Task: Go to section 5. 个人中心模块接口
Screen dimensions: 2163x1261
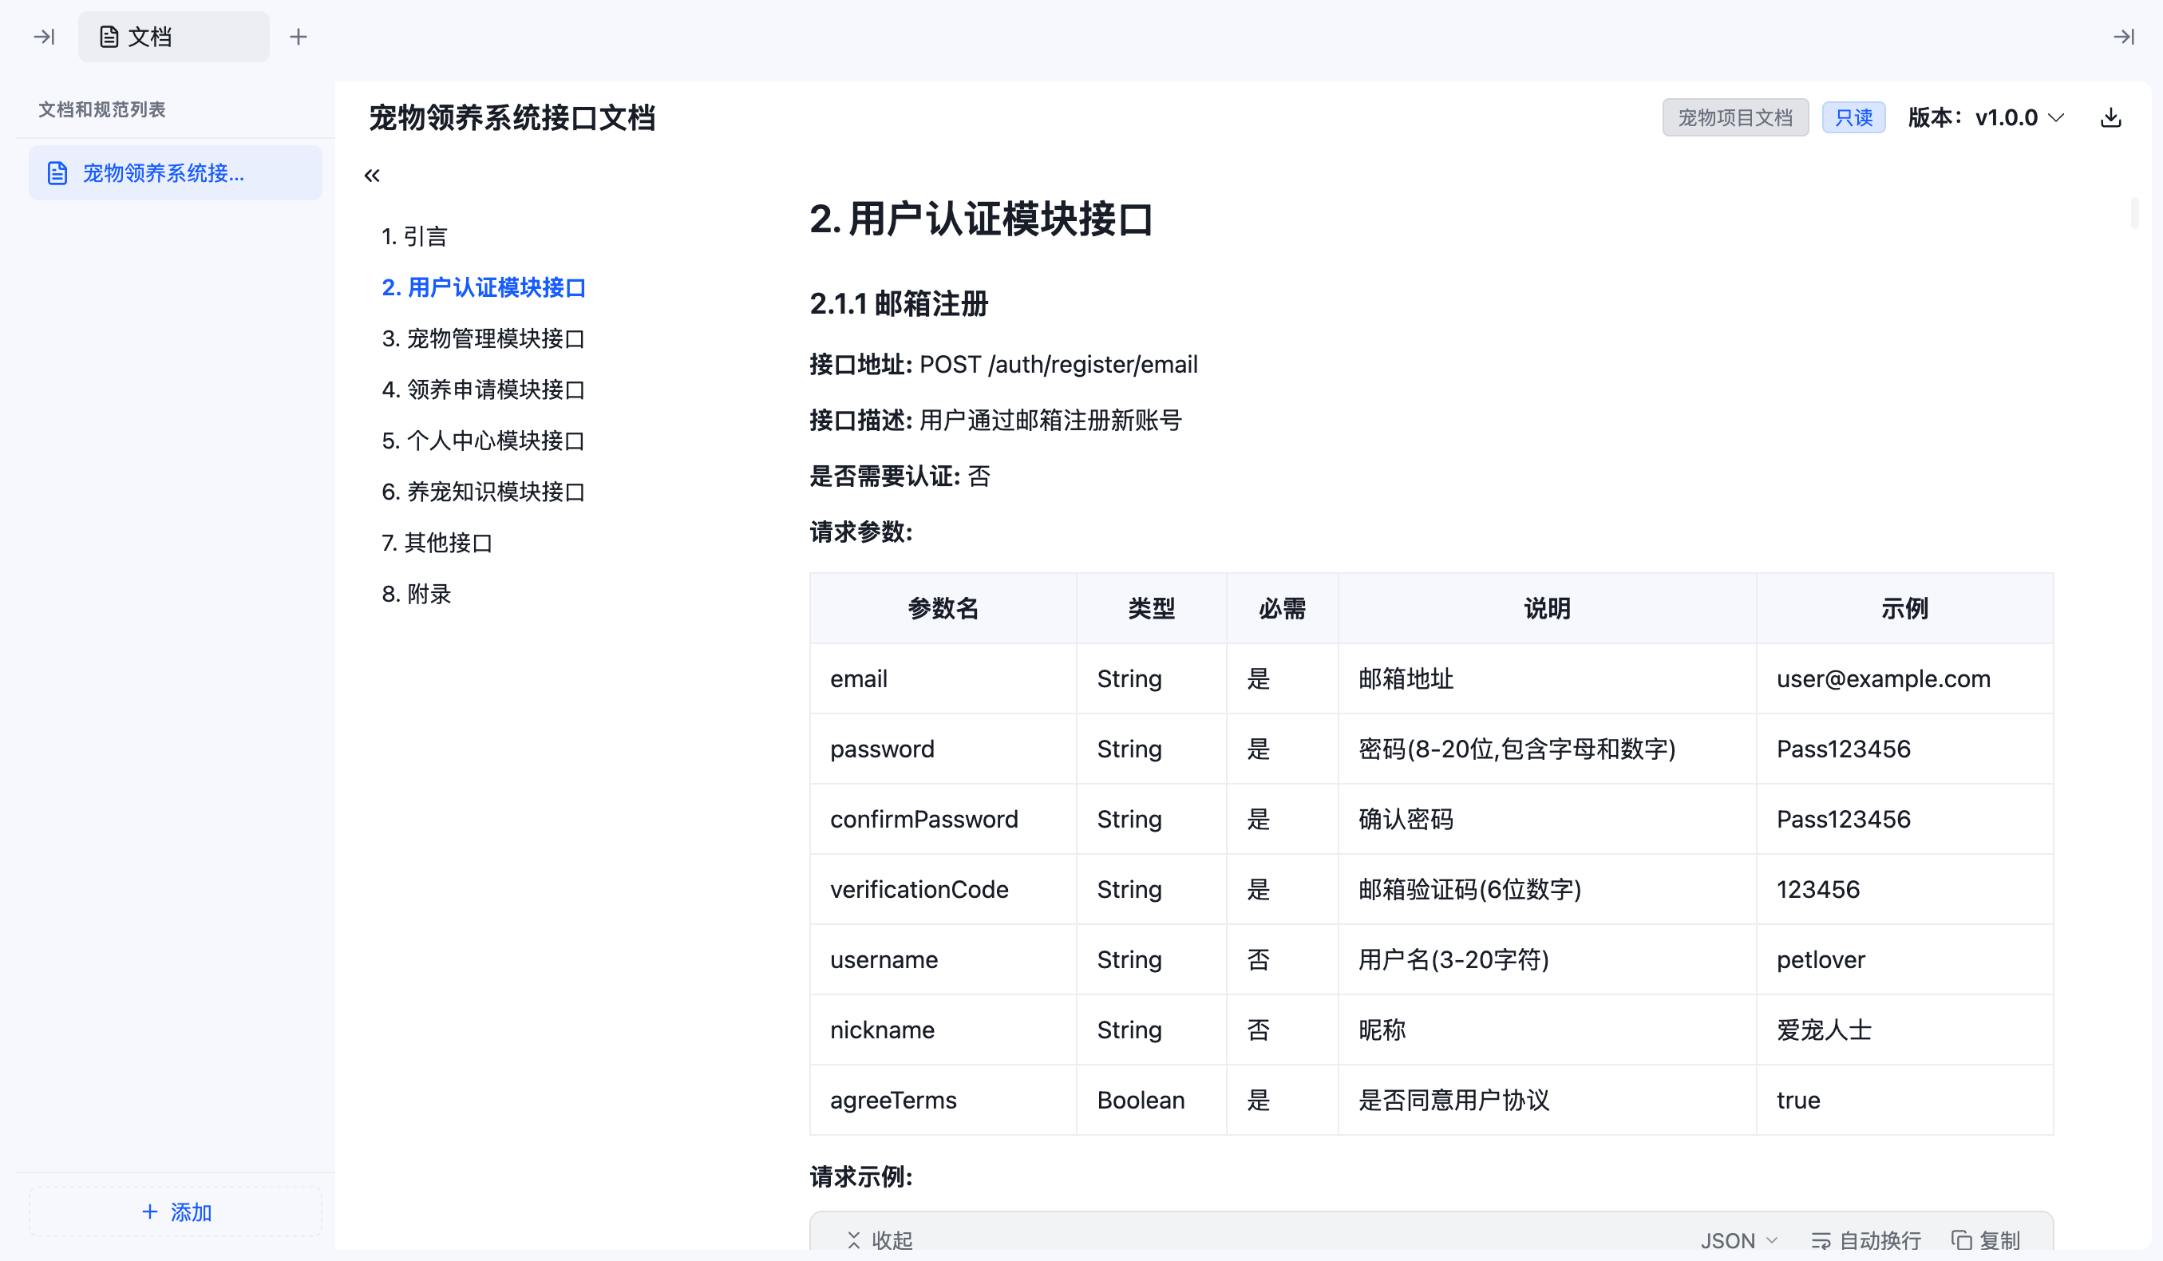Action: [483, 441]
